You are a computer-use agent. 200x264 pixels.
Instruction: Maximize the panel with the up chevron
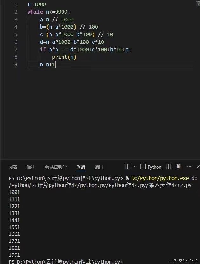click(198, 167)
